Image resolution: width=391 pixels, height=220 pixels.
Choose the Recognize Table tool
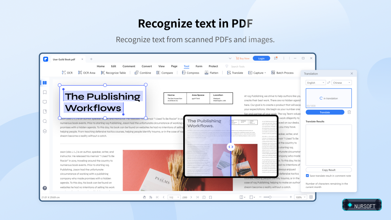(113, 73)
